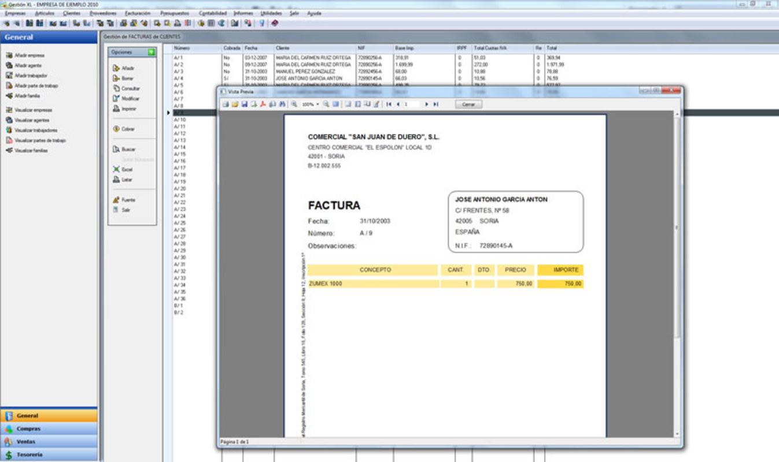The width and height of the screenshot is (779, 462).
Task: Click the Cobrar option icon
Action: tap(116, 129)
